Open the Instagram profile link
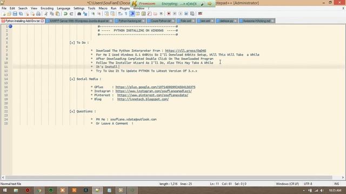Viewport: 346px width, 194px height. [x=154, y=91]
